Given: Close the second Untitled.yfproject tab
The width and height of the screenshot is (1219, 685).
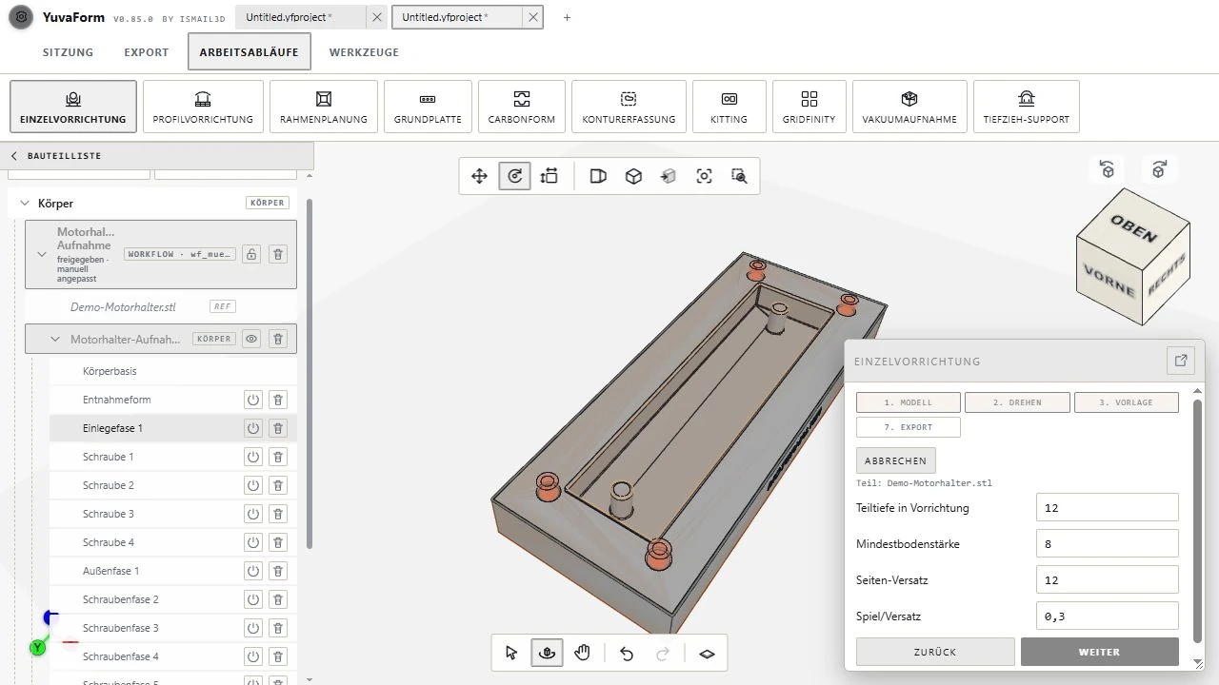Looking at the screenshot, I should pos(531,17).
